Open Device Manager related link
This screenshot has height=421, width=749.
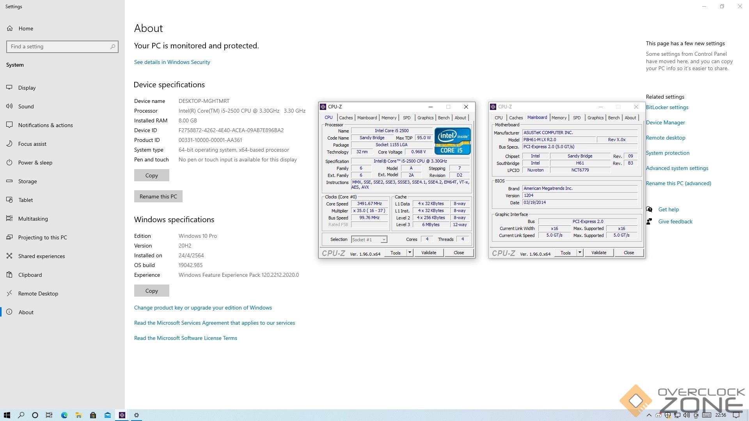[x=665, y=122]
